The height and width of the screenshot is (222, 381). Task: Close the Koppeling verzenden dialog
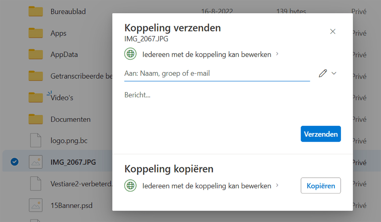[333, 31]
